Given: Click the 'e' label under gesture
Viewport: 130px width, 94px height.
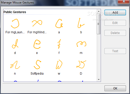Looking at the screenshot, I should [x=37, y=53].
